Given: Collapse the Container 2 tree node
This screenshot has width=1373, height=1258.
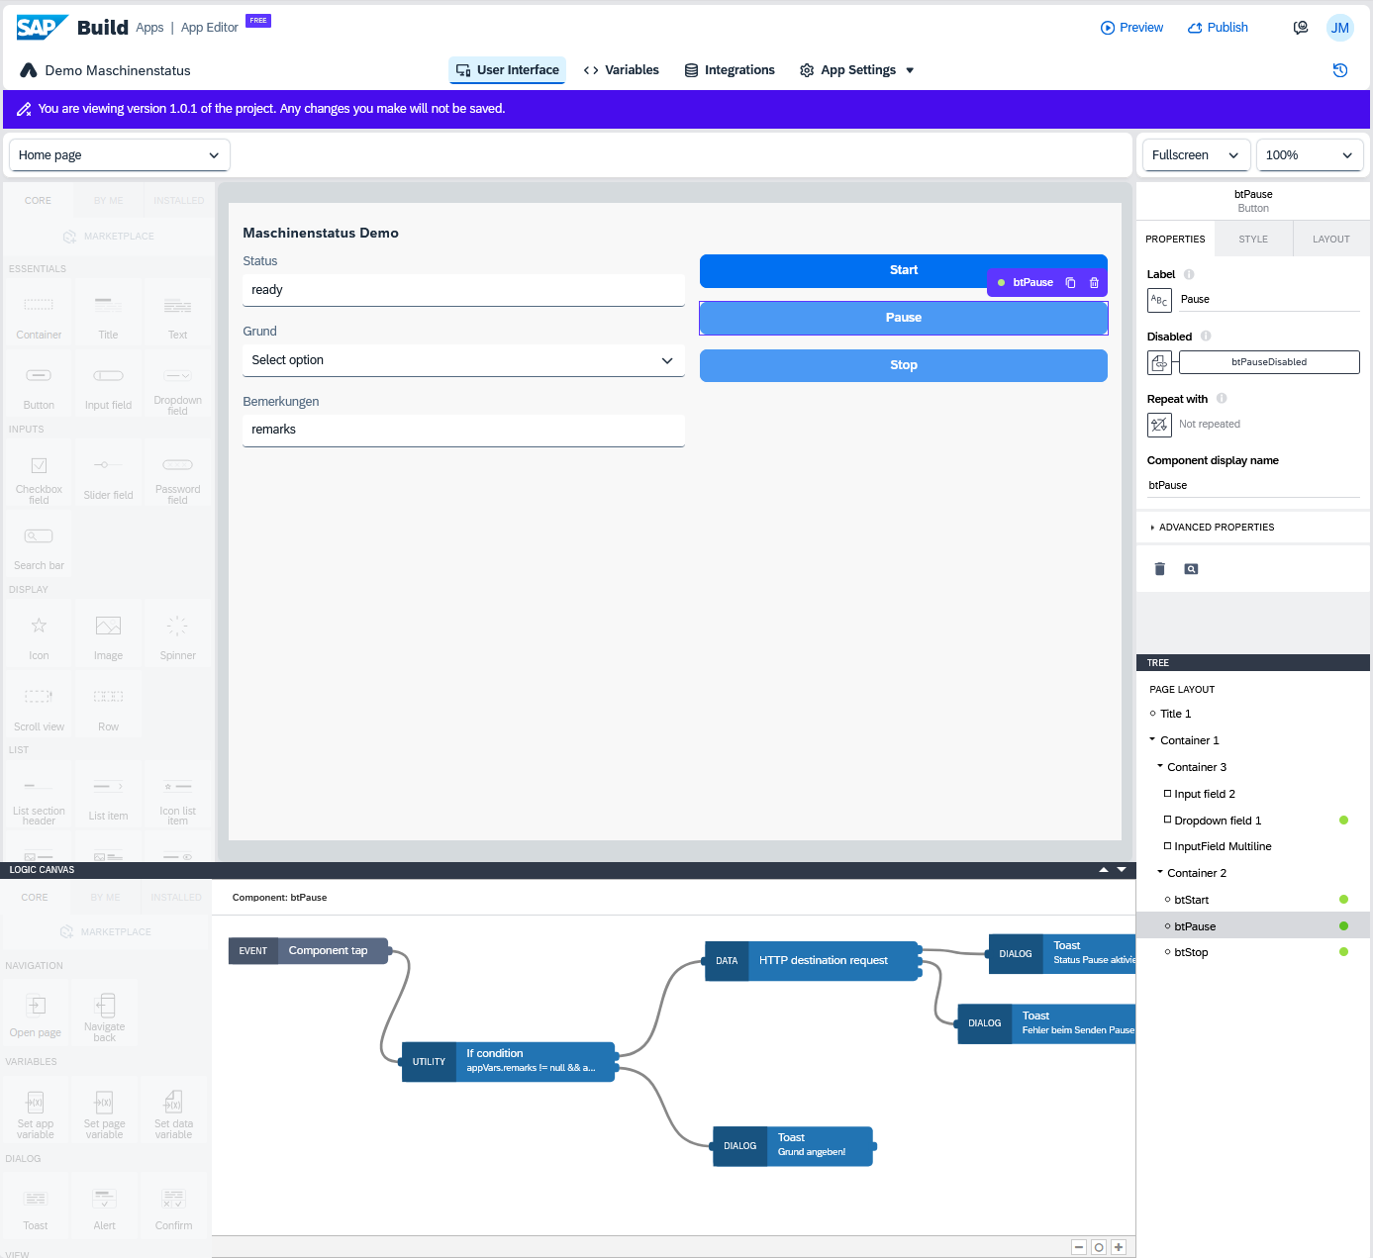Looking at the screenshot, I should (x=1159, y=872).
